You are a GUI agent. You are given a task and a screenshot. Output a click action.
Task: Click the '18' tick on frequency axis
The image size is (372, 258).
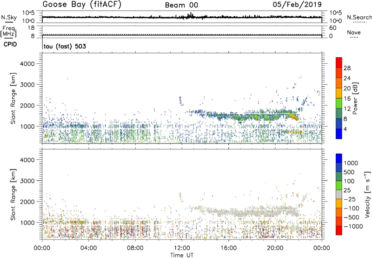[x=31, y=28]
